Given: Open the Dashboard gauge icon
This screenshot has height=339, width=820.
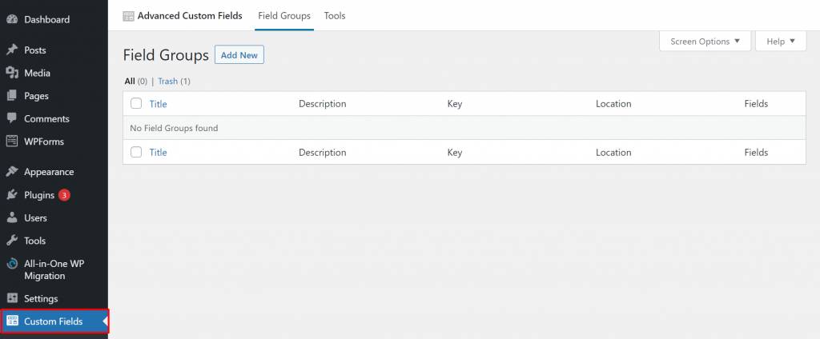Looking at the screenshot, I should click(12, 20).
